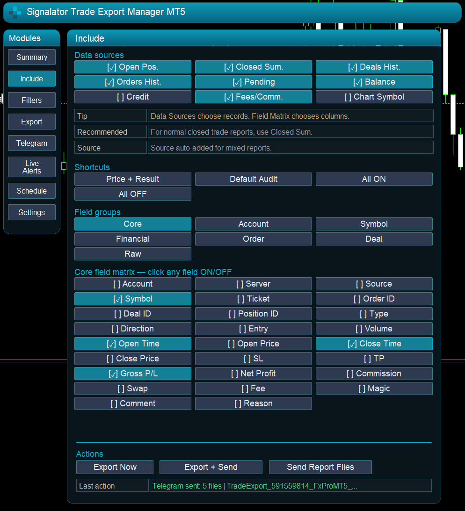
Task: Toggle the Orders Hist. data source
Action: pyautogui.click(x=133, y=82)
